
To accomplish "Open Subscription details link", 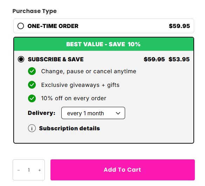I will point(69,128).
